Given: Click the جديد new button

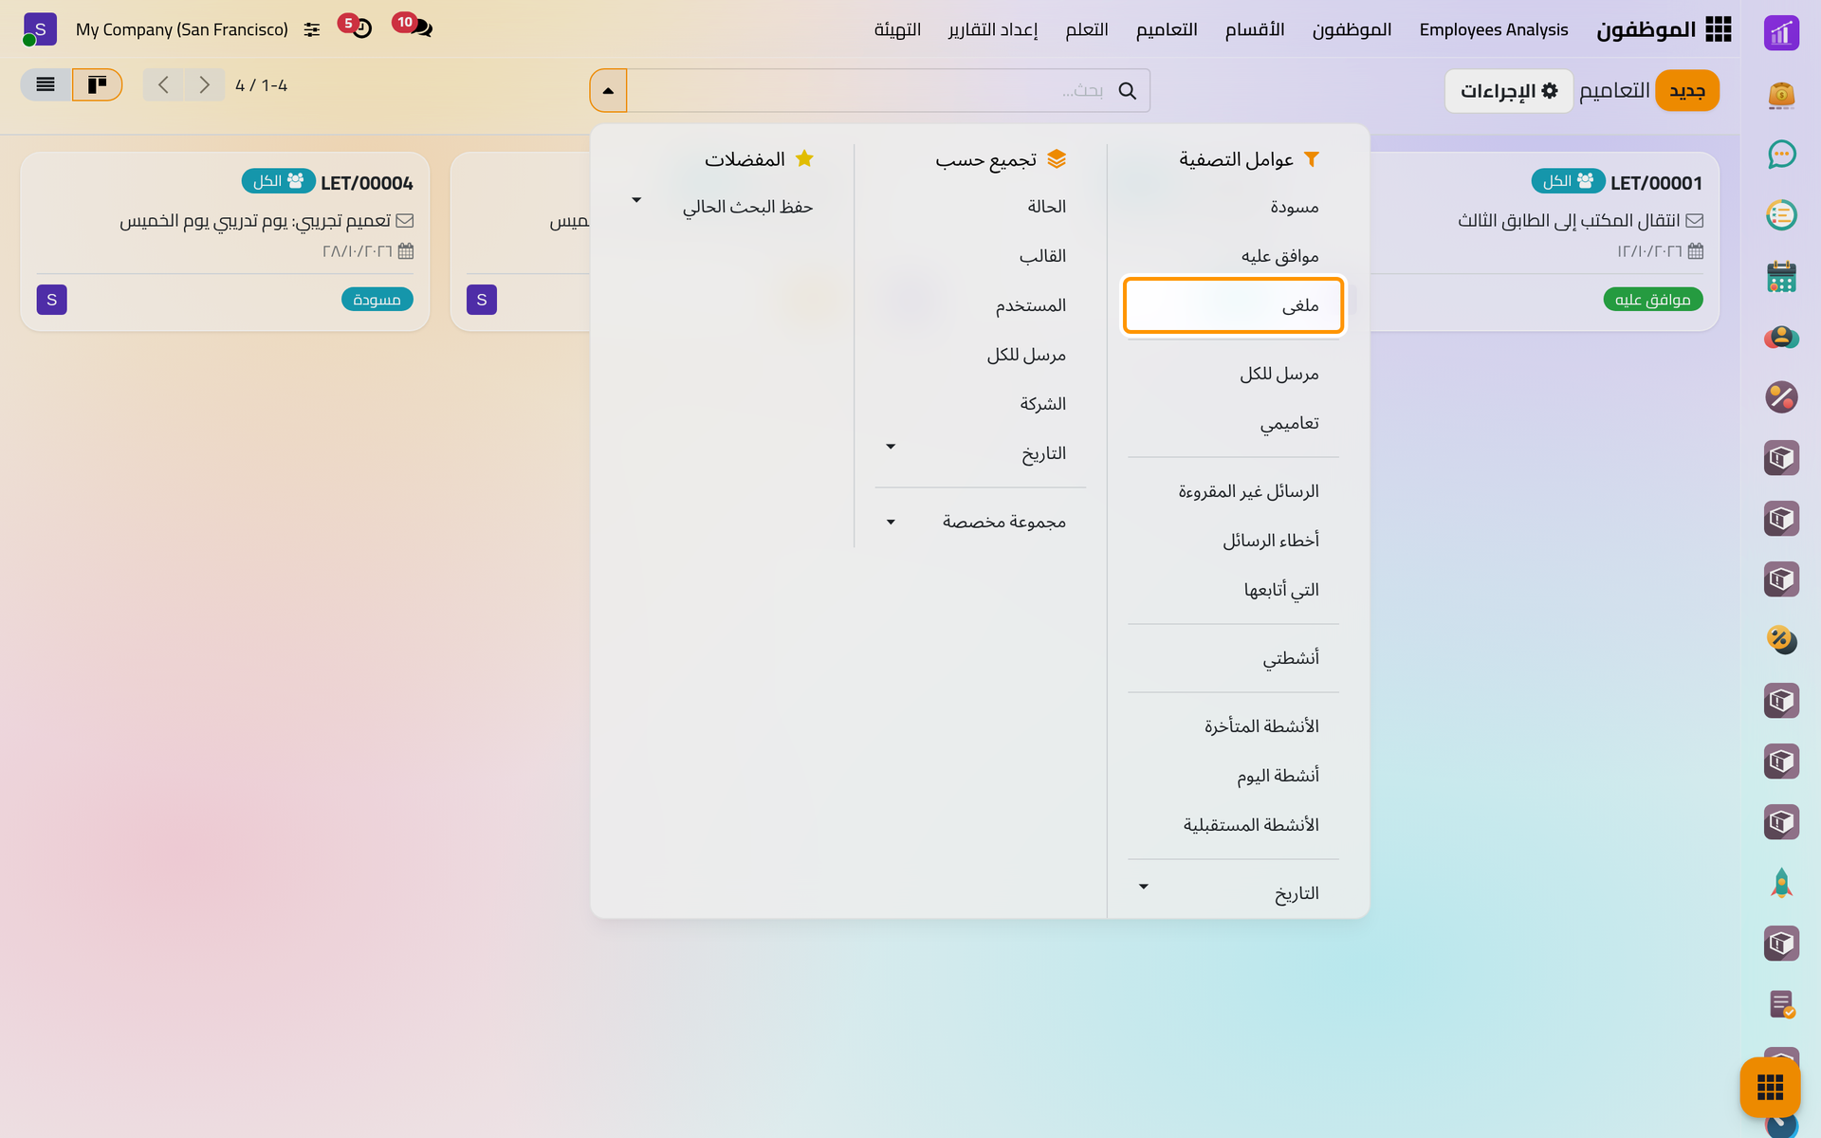Looking at the screenshot, I should pos(1687,90).
